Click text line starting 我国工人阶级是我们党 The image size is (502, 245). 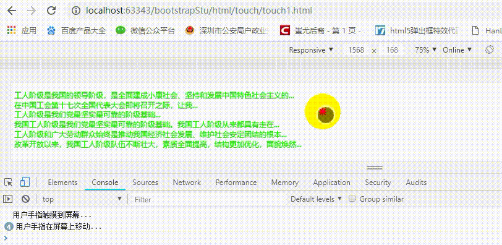click(x=147, y=124)
